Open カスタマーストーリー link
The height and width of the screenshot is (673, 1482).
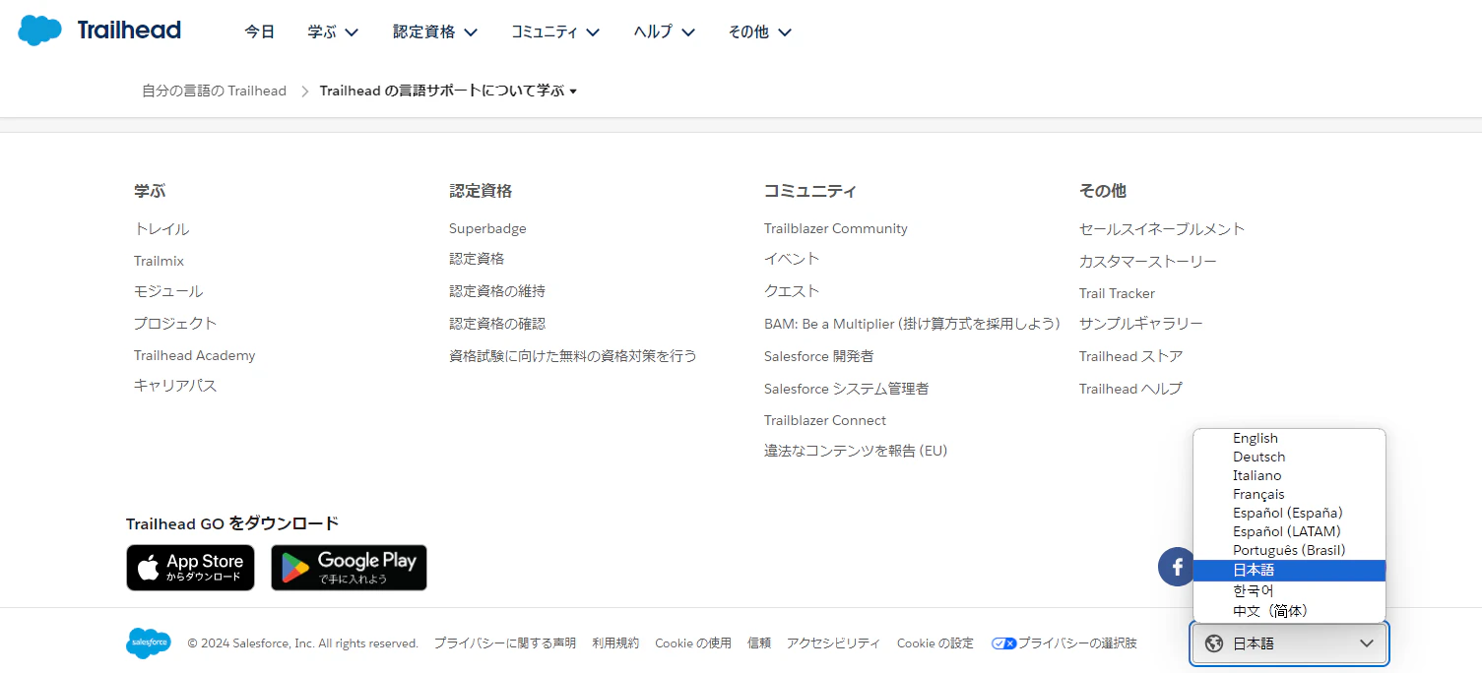click(x=1148, y=261)
